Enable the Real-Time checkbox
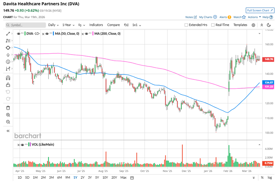Screen dimensions: 278x183 pos(213,25)
